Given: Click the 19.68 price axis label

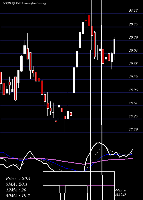Looking at the screenshot, I should [133, 64].
